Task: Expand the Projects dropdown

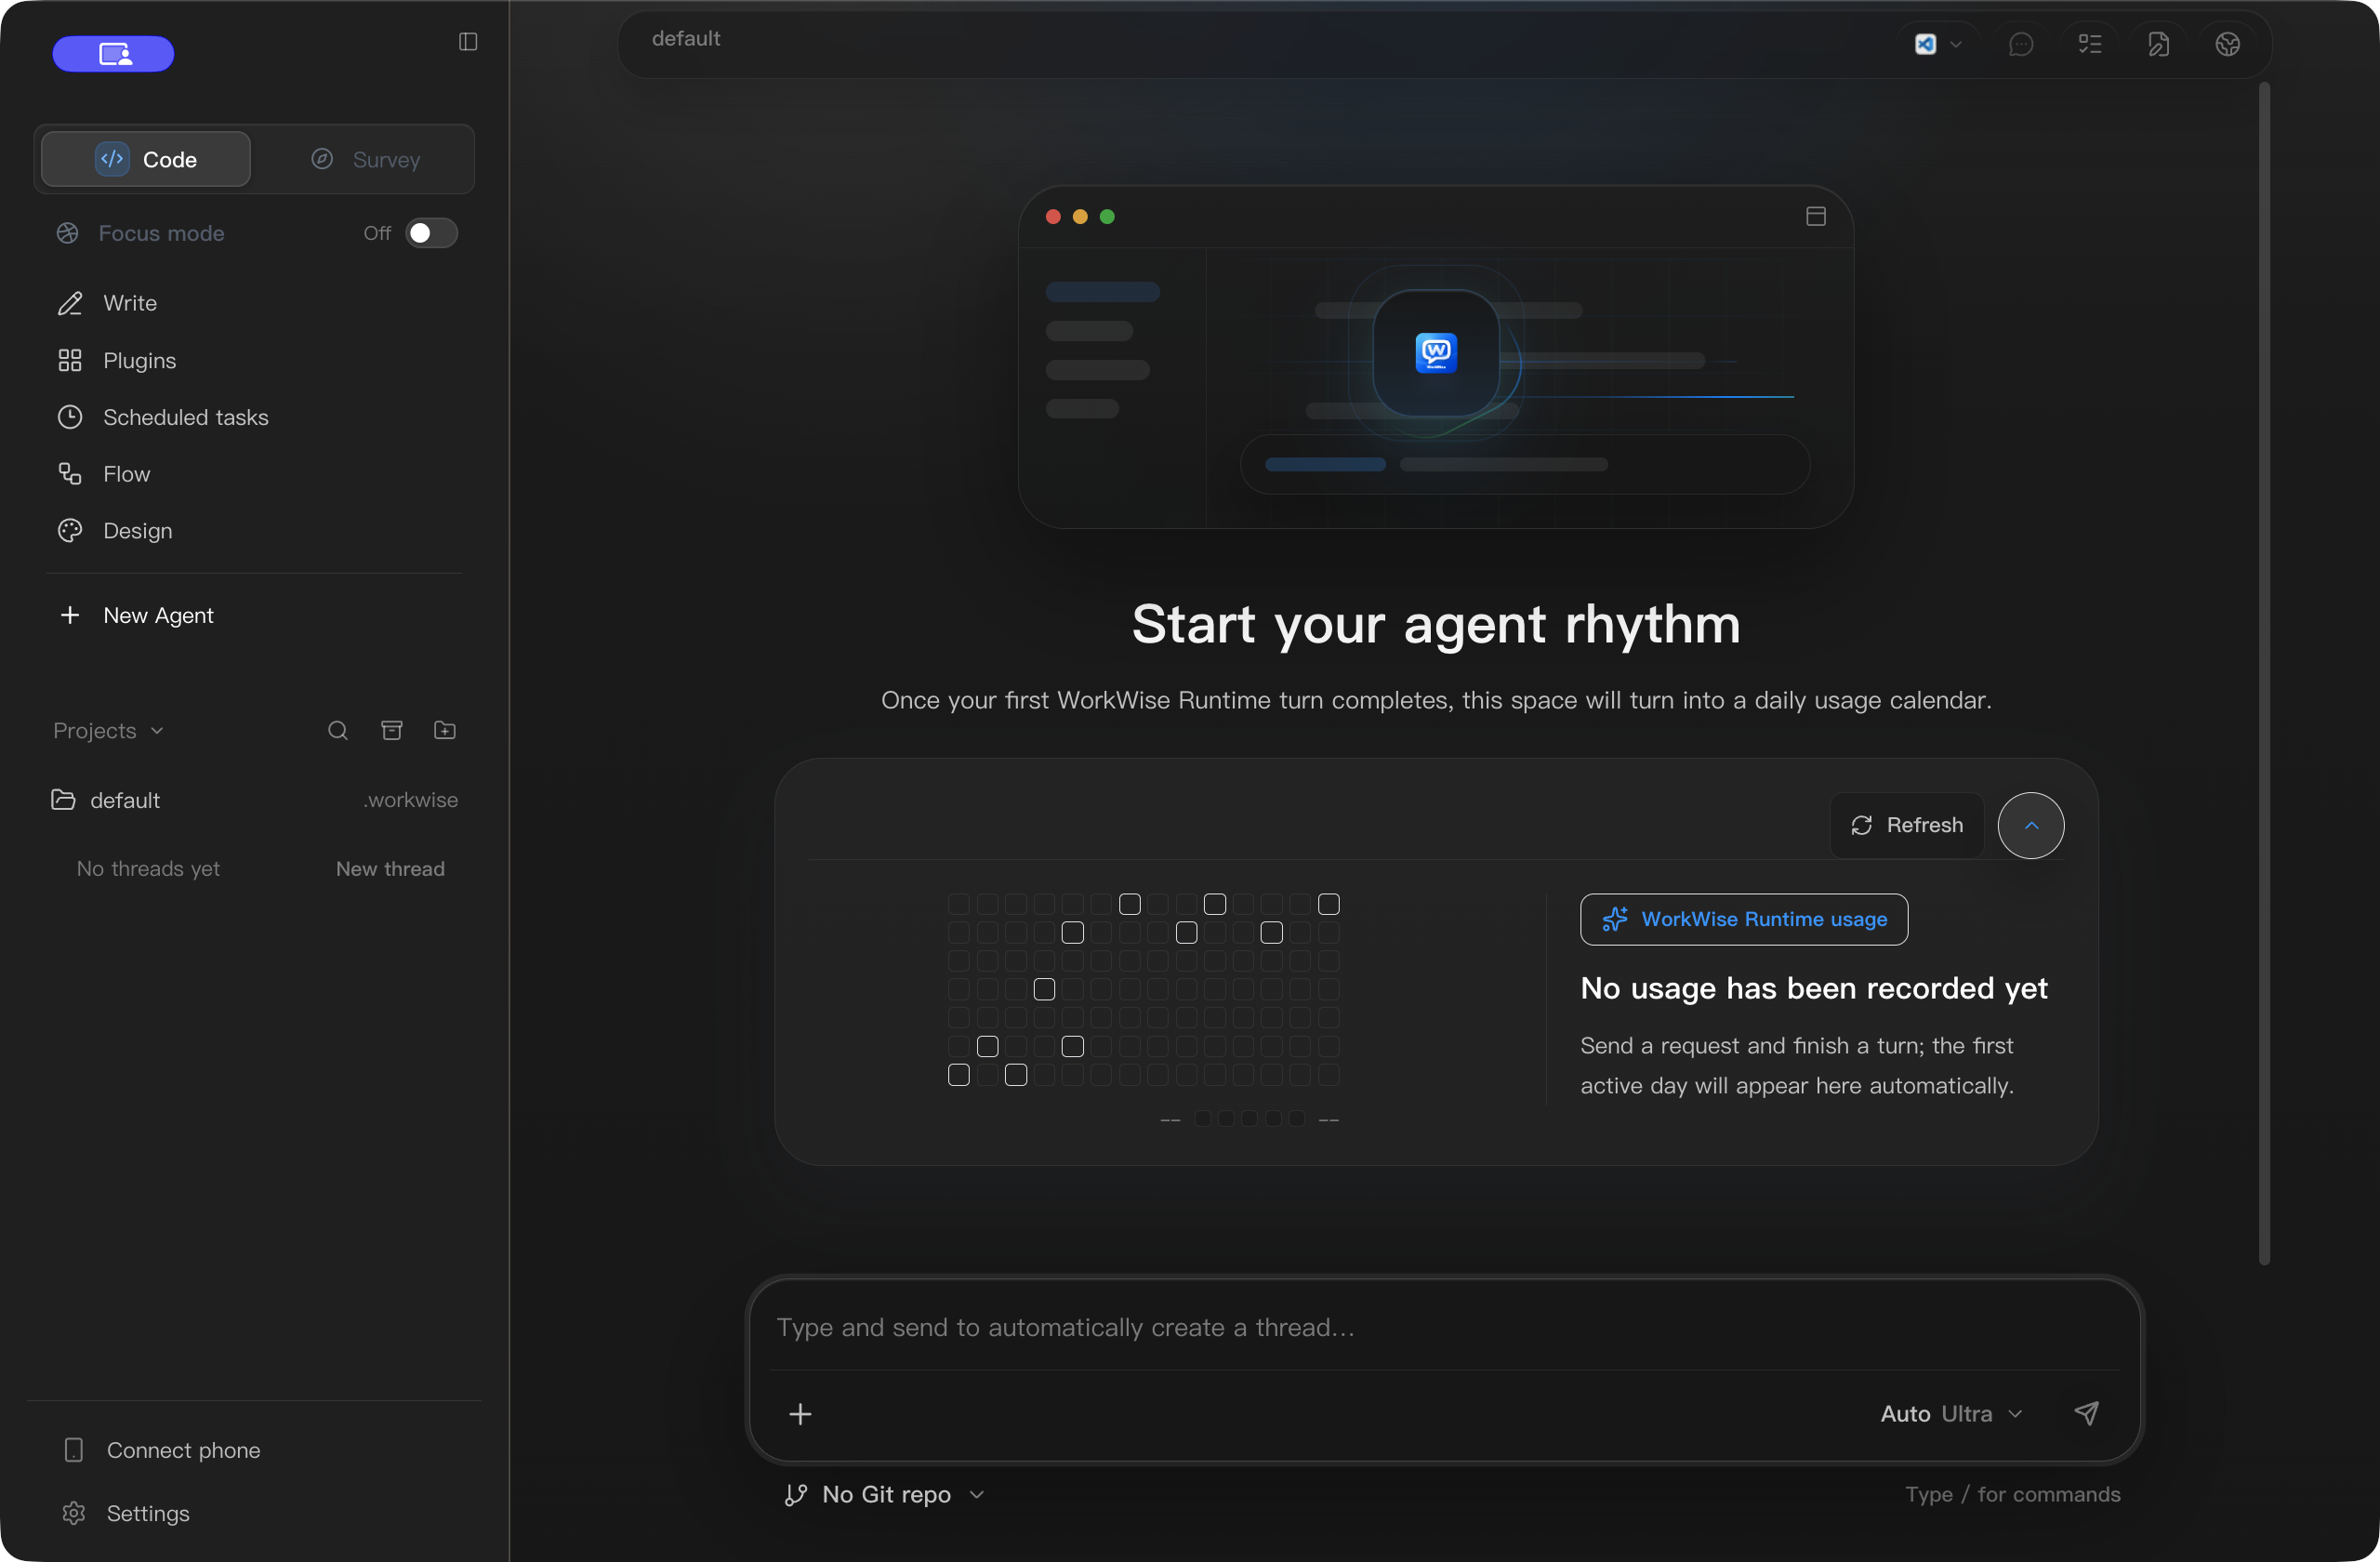Action: pos(108,731)
